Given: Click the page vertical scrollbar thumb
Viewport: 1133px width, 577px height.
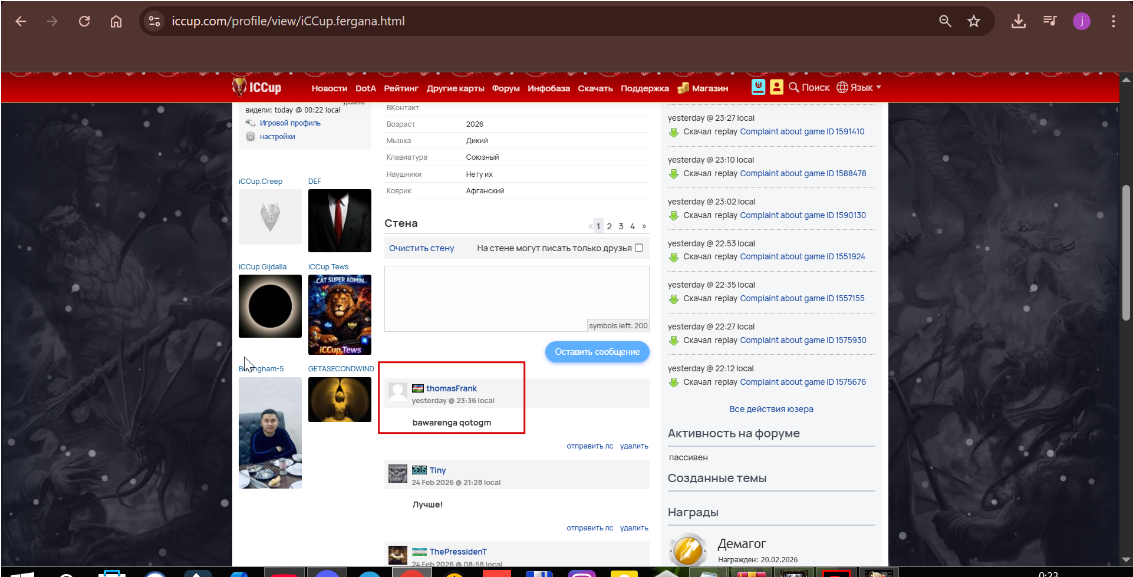Looking at the screenshot, I should tap(1126, 252).
